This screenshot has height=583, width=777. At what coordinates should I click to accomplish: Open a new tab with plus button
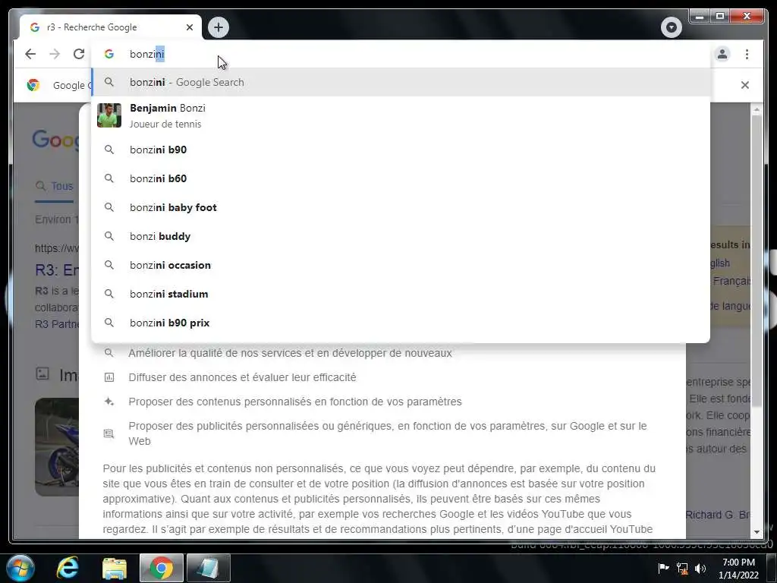(x=219, y=27)
